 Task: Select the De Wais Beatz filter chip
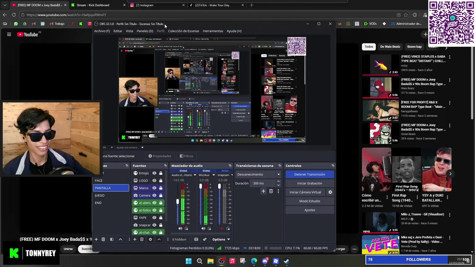click(390, 47)
